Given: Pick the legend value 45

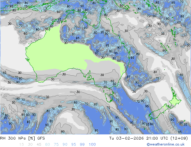Looking at the screenshot, I should (x=39, y=145).
